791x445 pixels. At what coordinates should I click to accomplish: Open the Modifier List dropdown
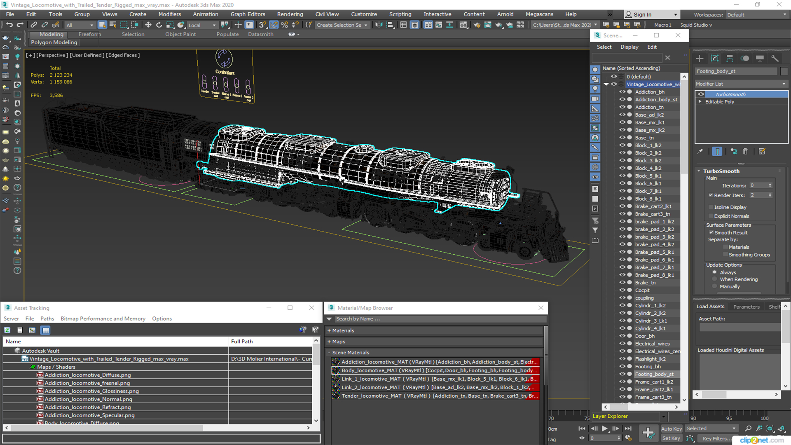tap(741, 84)
